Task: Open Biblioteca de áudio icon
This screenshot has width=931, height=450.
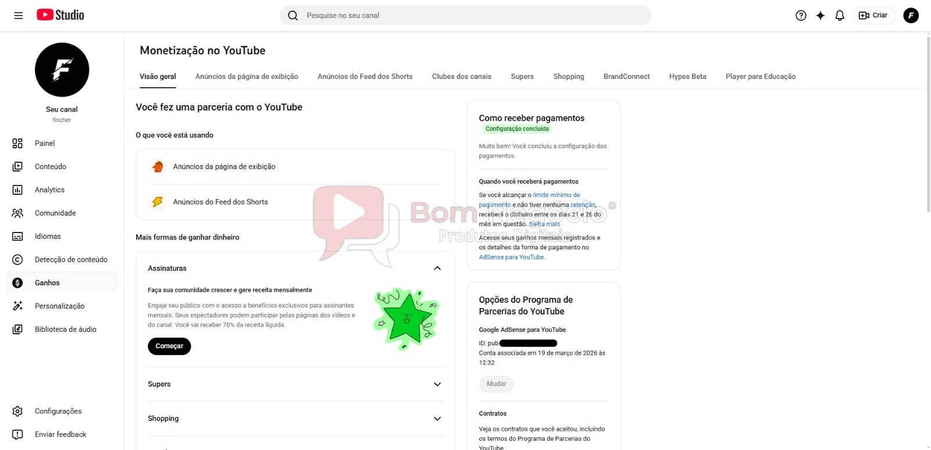Action: (x=17, y=329)
